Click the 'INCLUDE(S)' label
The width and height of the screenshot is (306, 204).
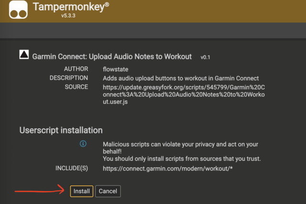72,168
